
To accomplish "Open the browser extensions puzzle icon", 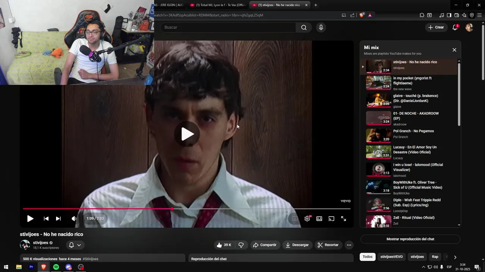I will point(422,15).
